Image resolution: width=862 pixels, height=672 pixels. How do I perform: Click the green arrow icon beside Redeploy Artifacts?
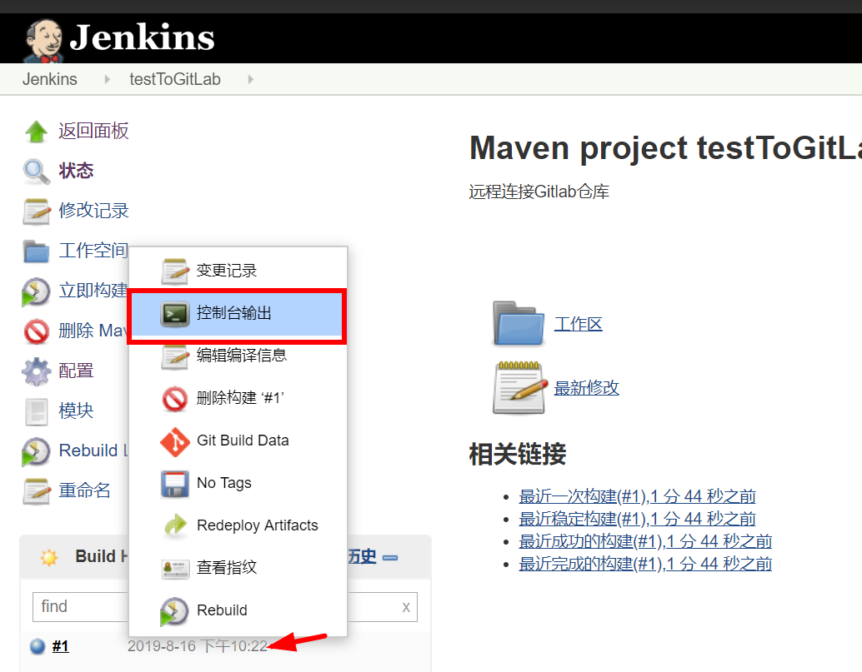pos(175,526)
